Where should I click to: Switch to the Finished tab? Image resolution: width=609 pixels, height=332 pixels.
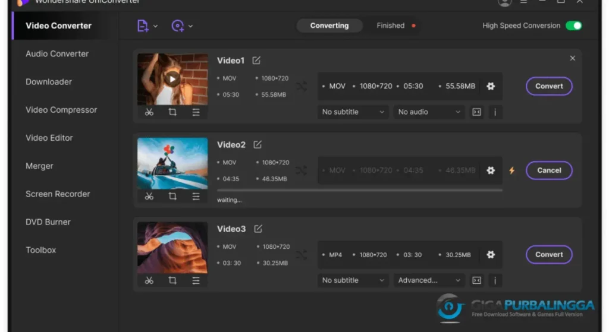click(x=390, y=26)
